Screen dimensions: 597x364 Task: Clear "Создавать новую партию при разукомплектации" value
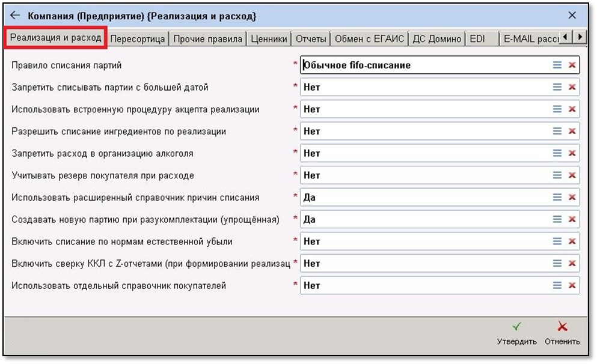[x=572, y=219]
